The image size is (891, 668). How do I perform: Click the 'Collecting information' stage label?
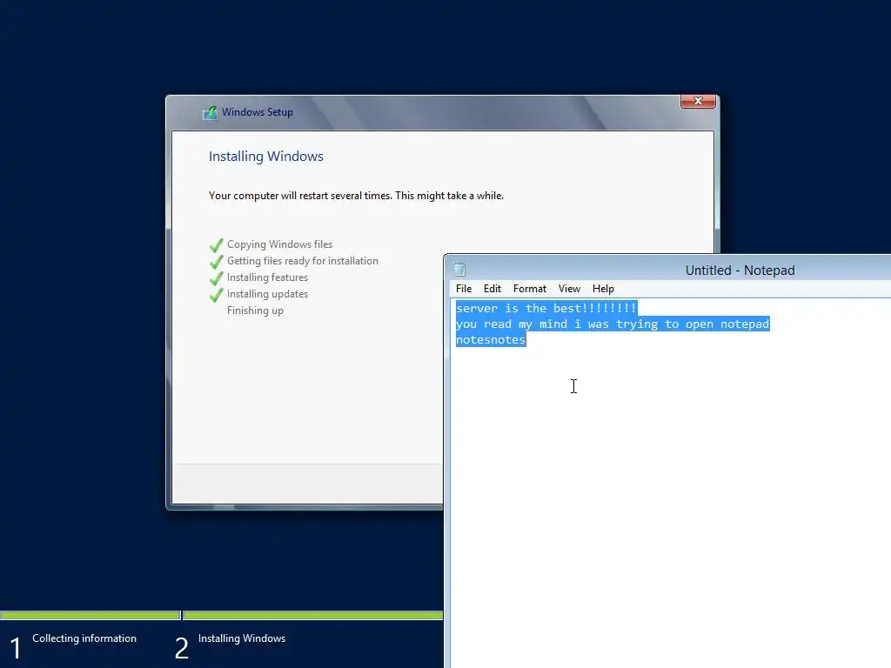tap(84, 638)
